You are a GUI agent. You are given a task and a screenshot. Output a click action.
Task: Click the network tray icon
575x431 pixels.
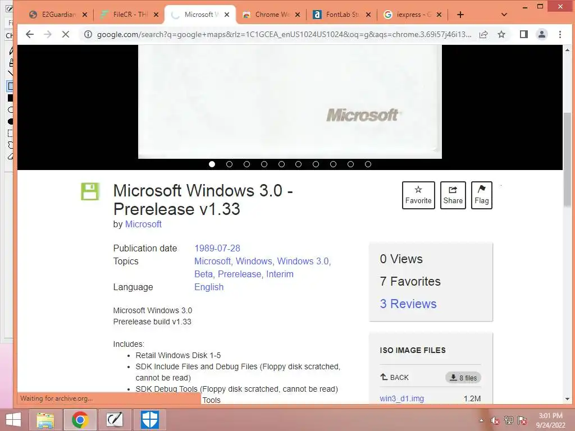click(x=509, y=420)
